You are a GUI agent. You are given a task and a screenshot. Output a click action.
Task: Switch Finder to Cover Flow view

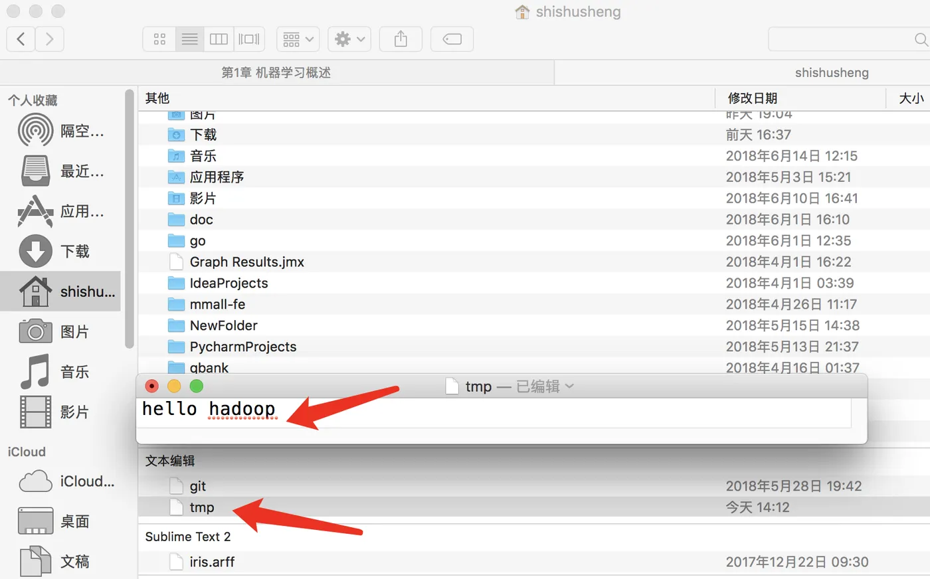coord(249,39)
